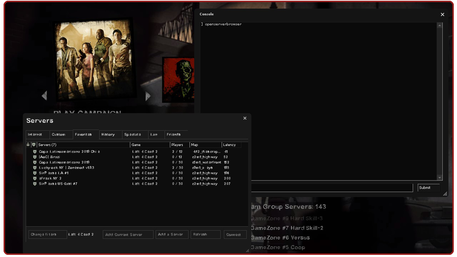Select the Favorites tab
457x257 pixels.
click(86, 134)
